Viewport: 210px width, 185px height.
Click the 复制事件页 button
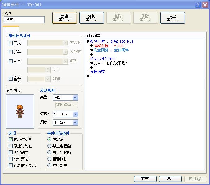(92, 18)
